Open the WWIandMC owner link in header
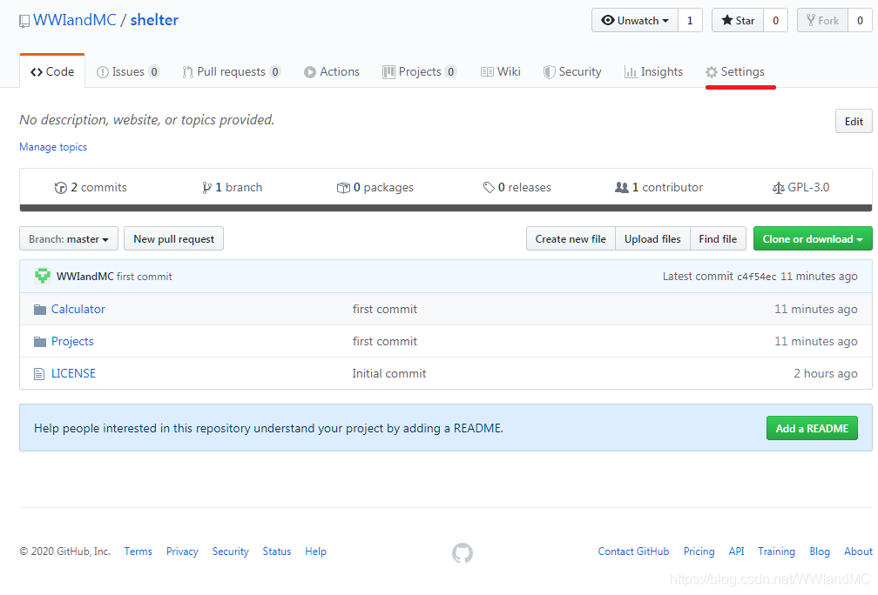Viewport: 878px width, 595px height. point(75,20)
